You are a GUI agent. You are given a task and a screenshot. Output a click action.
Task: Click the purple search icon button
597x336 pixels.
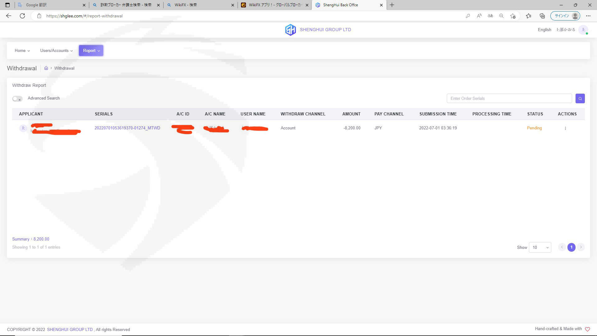[580, 98]
